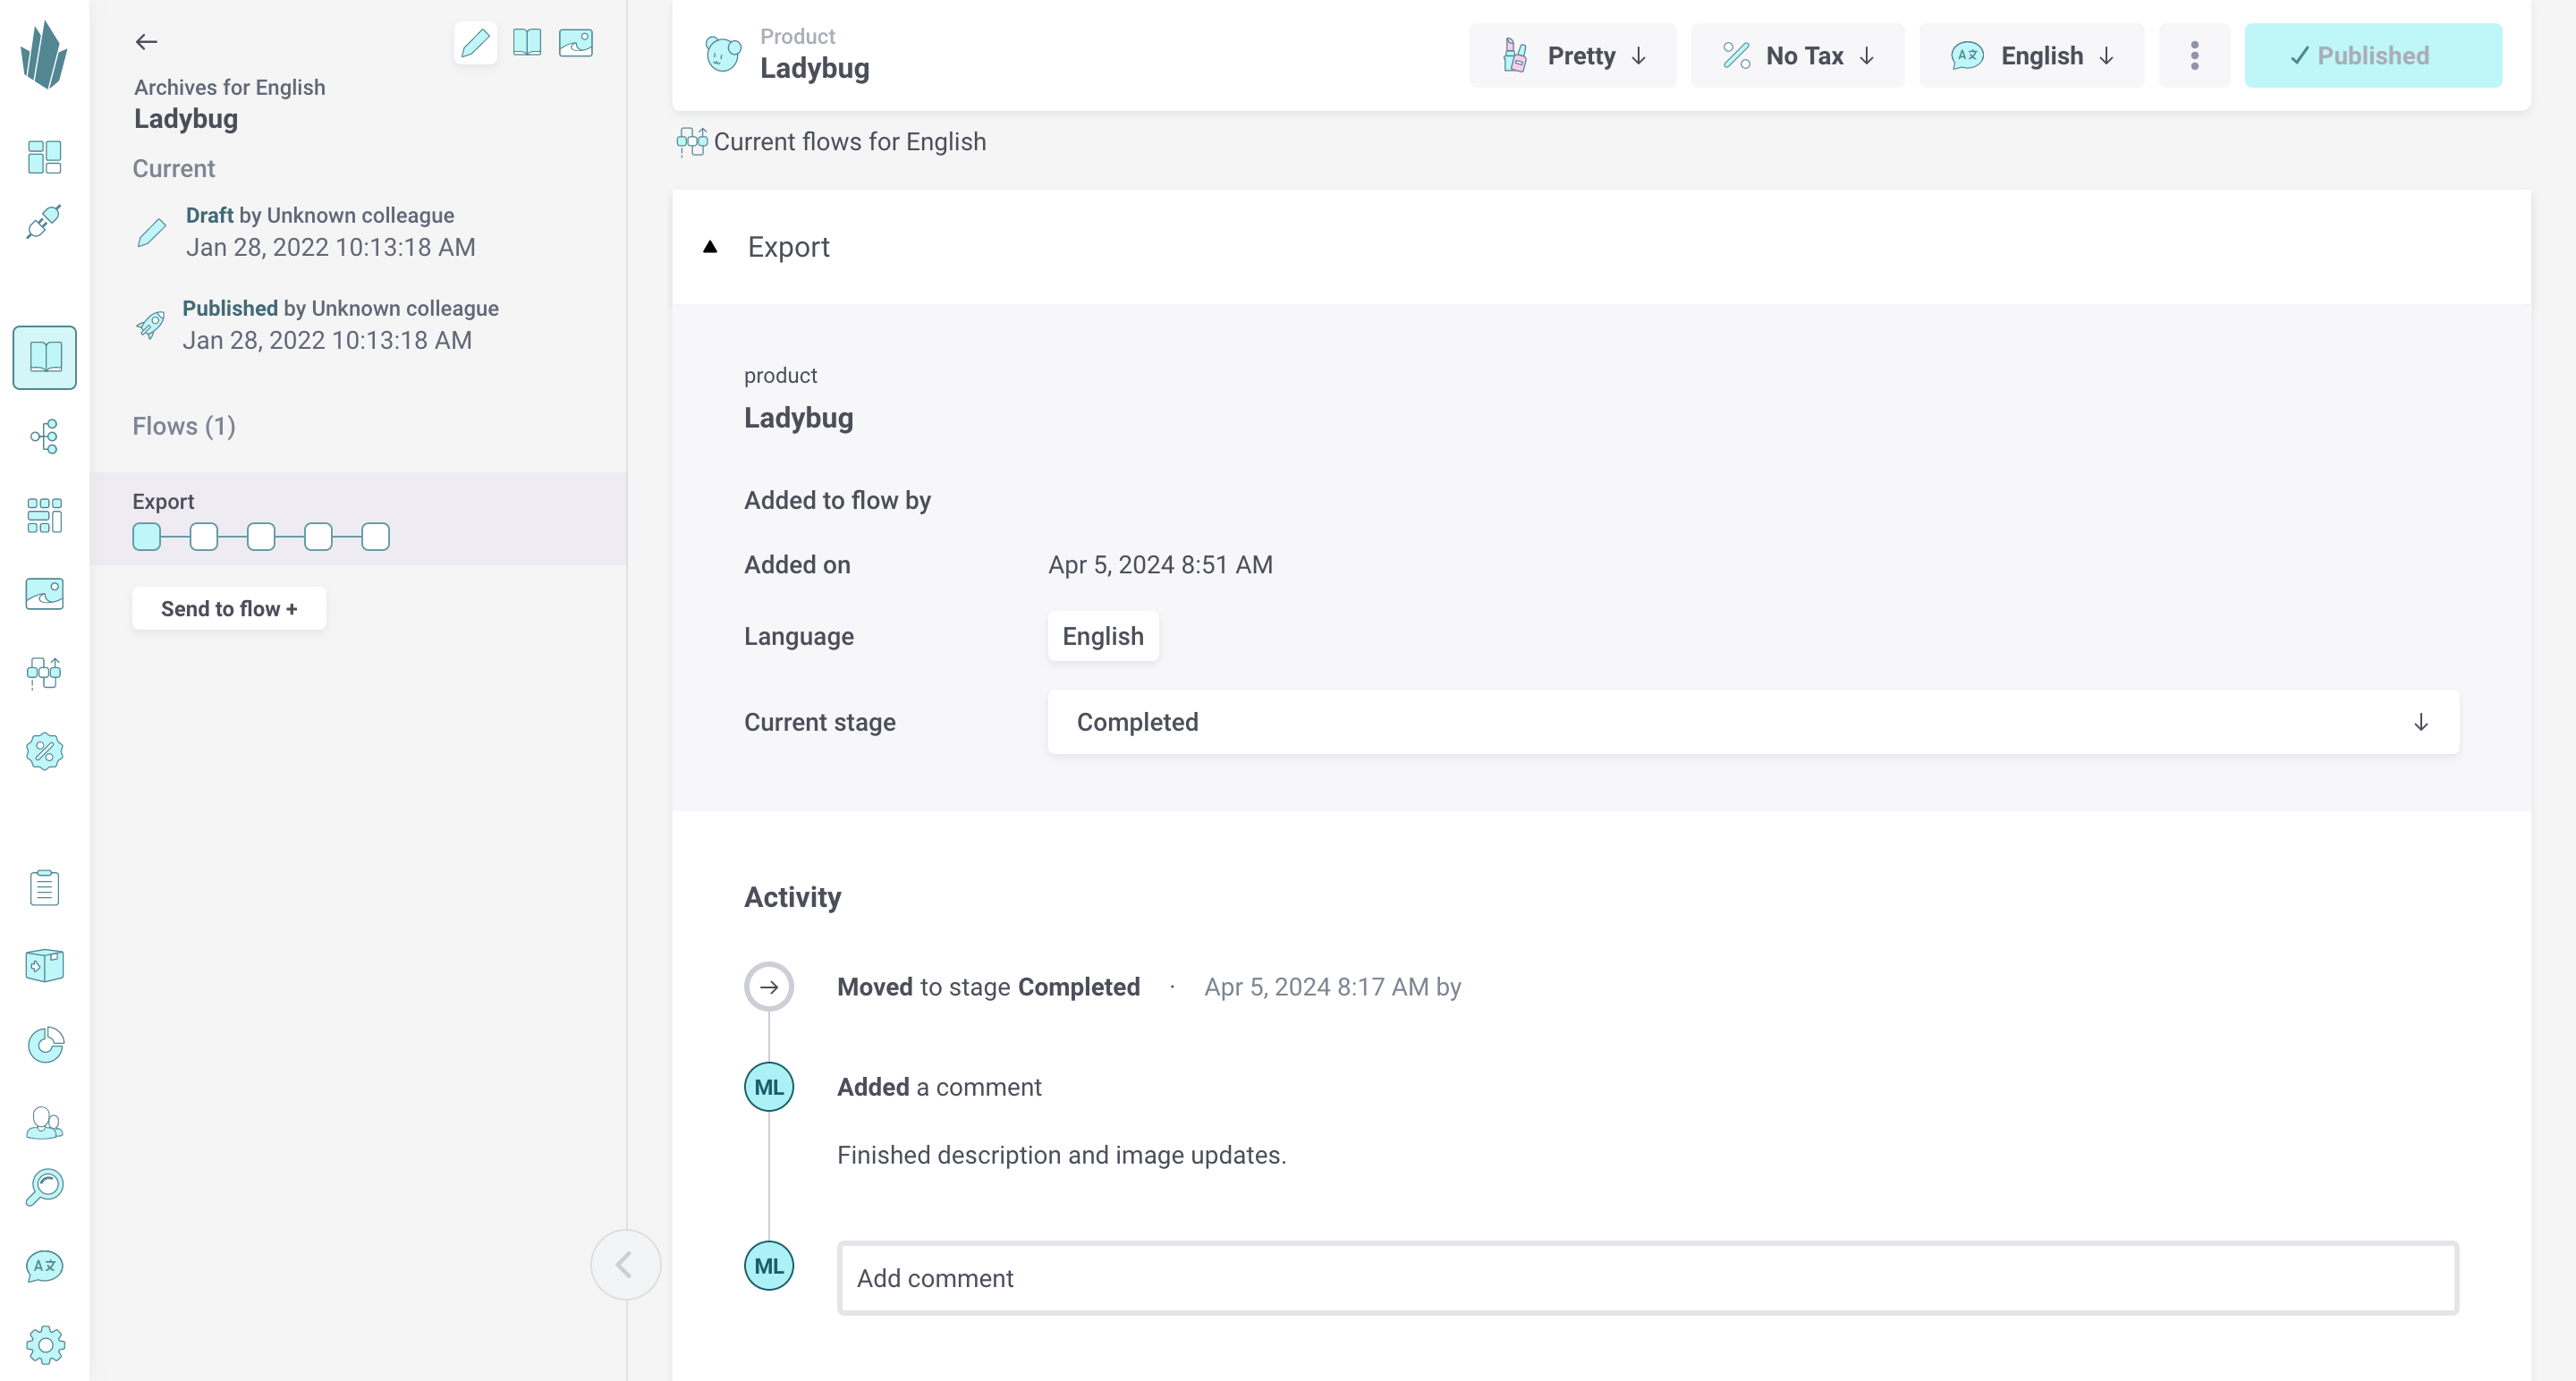Viewport: 2576px width, 1381px height.
Task: Click the back arrow navigation icon
Action: (x=147, y=41)
